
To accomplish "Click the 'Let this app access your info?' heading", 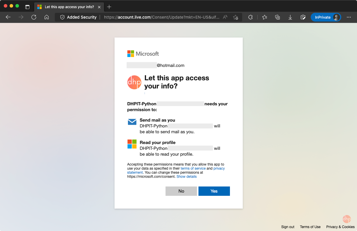I will (177, 82).
